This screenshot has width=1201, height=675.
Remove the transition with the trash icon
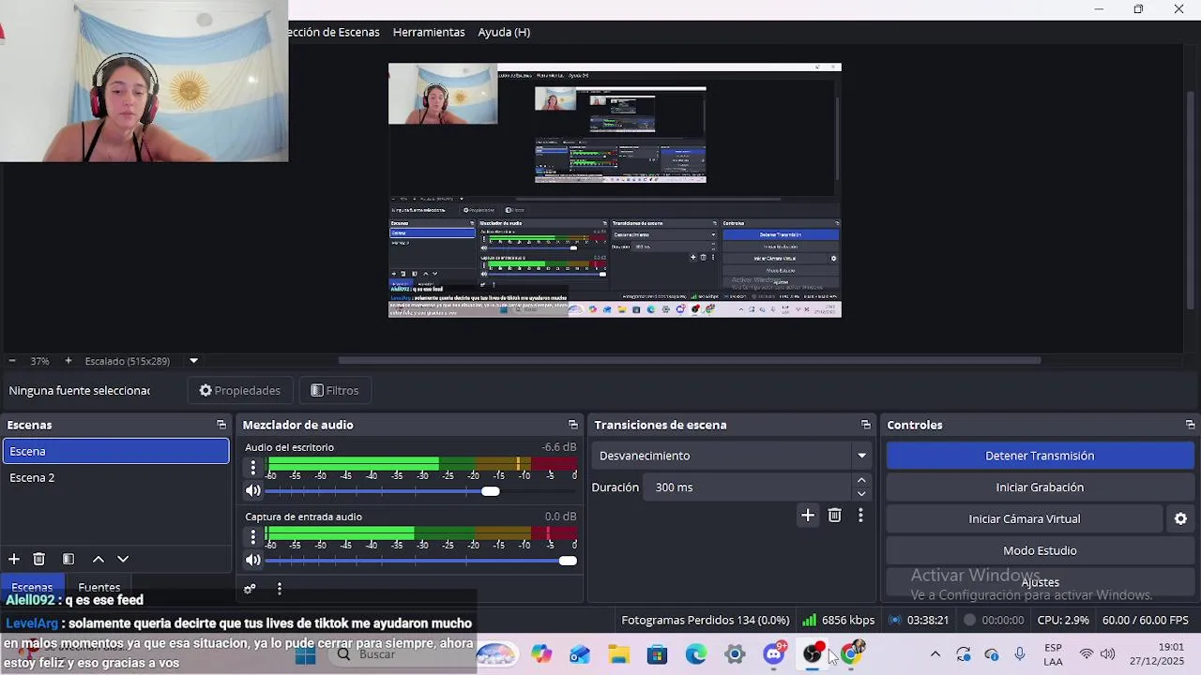coord(834,515)
